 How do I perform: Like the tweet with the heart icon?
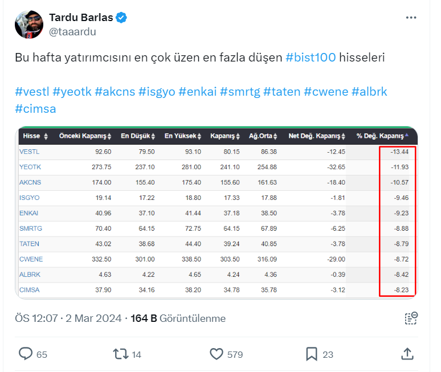coord(217,354)
